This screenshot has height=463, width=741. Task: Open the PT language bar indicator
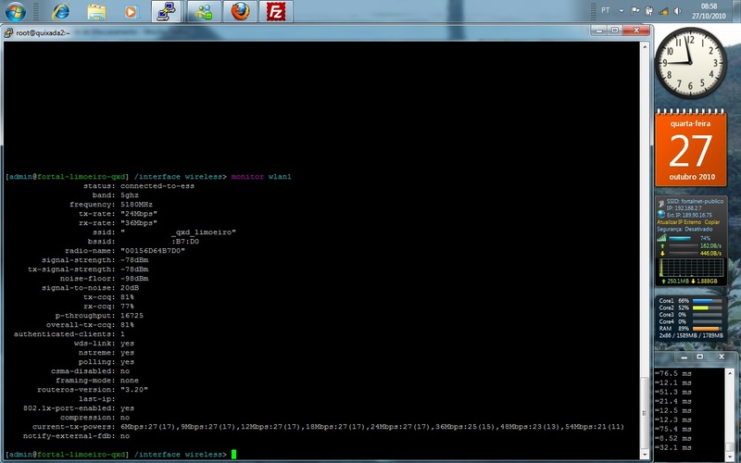[606, 10]
